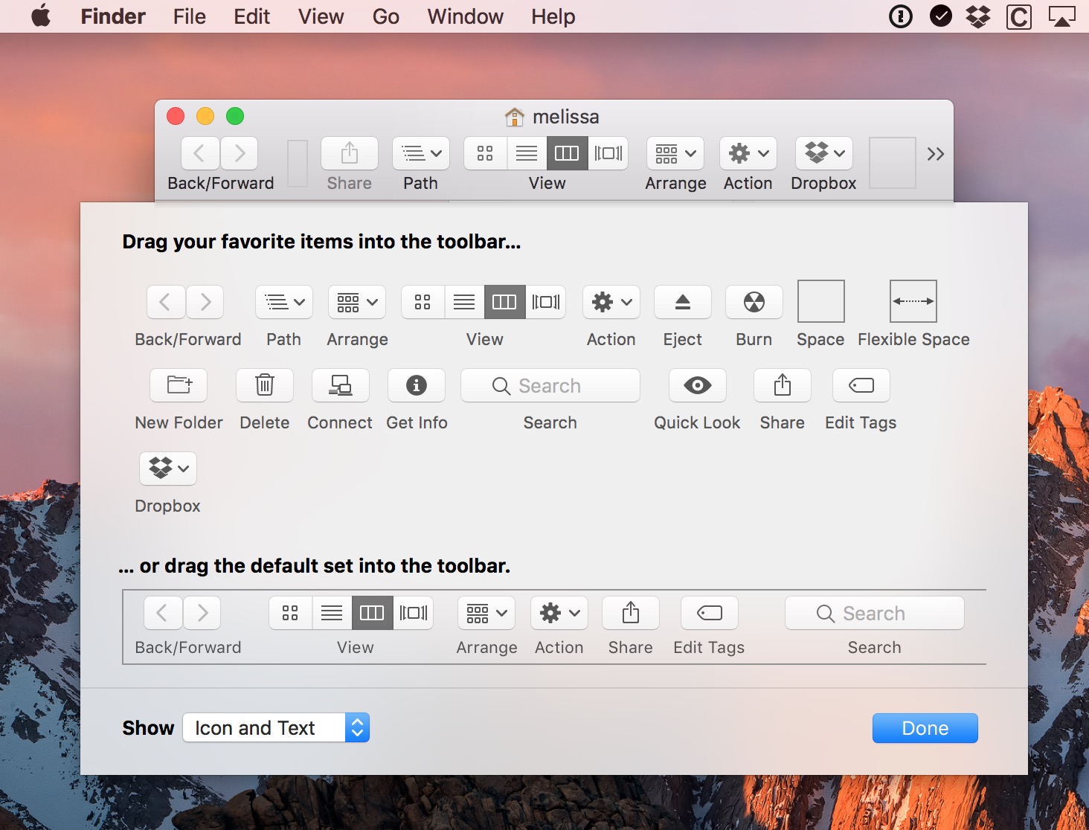Click the Search field in favorites palette

pos(550,385)
